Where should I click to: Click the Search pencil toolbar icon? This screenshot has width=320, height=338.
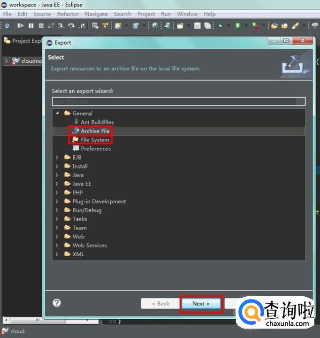click(x=295, y=26)
